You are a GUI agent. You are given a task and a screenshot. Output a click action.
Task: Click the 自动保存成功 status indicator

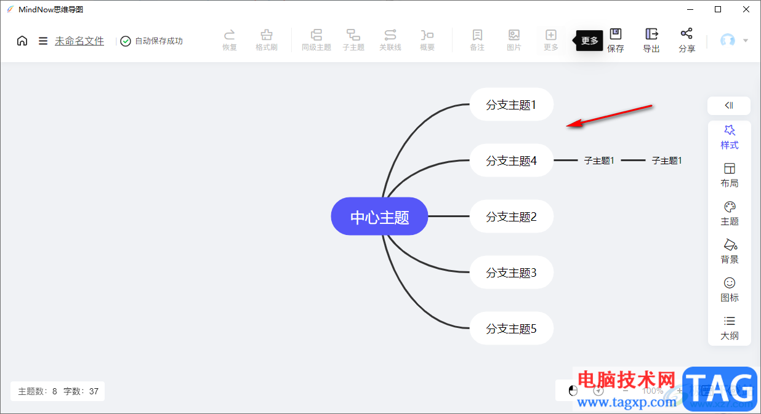click(151, 41)
